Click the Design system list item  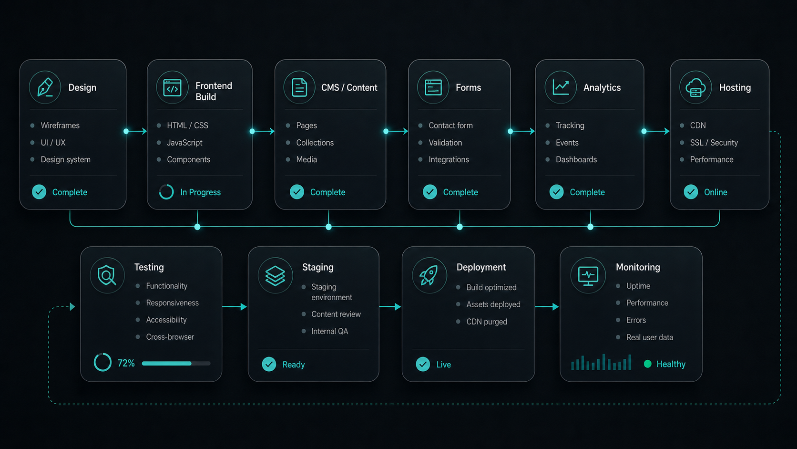[x=65, y=159]
